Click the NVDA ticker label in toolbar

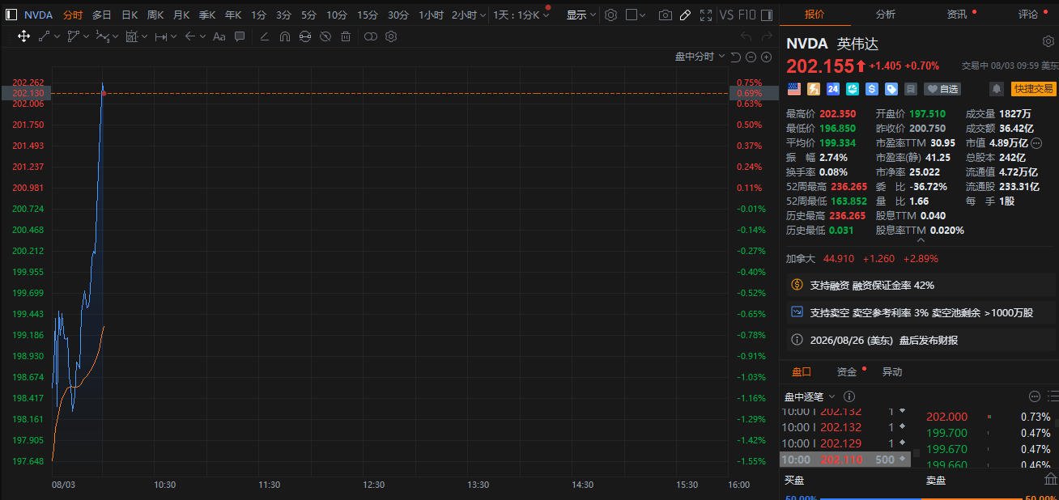pos(38,15)
